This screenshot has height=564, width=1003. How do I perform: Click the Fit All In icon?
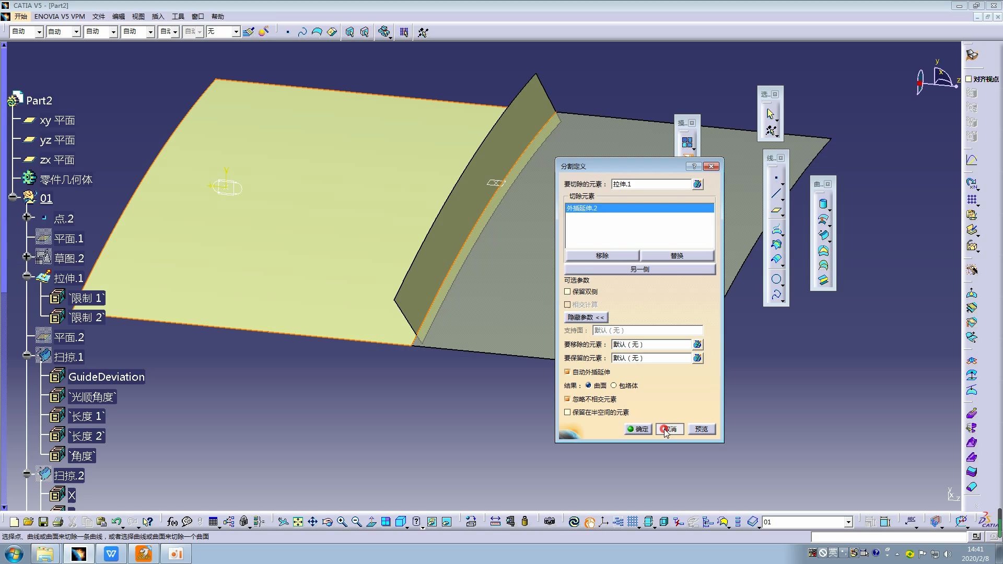pos(298,522)
